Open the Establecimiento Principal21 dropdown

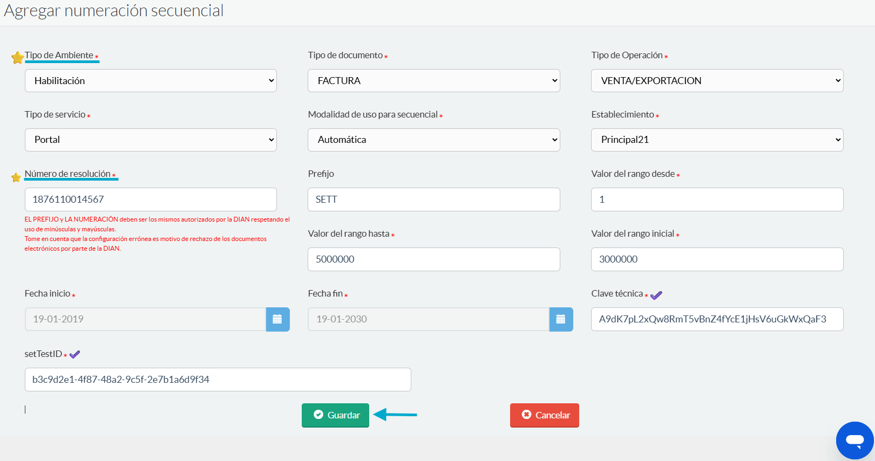pyautogui.click(x=717, y=140)
